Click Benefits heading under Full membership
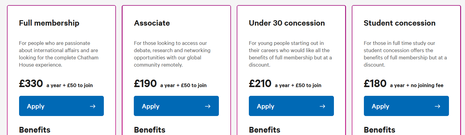 (x=35, y=130)
